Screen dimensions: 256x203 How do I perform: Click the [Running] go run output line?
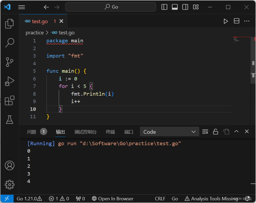[x=104, y=144]
